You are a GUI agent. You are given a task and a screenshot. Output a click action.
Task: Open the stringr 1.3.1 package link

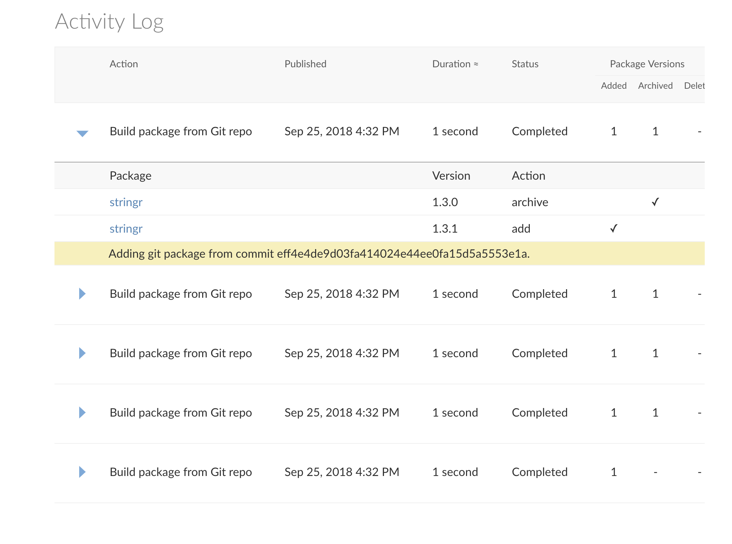coord(126,229)
